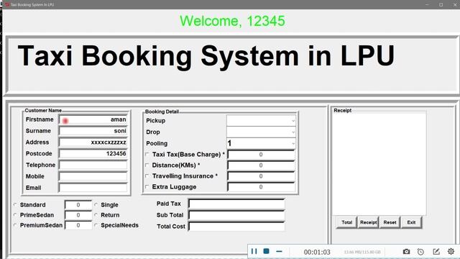
Task: Click the Exit button
Action: (x=411, y=222)
